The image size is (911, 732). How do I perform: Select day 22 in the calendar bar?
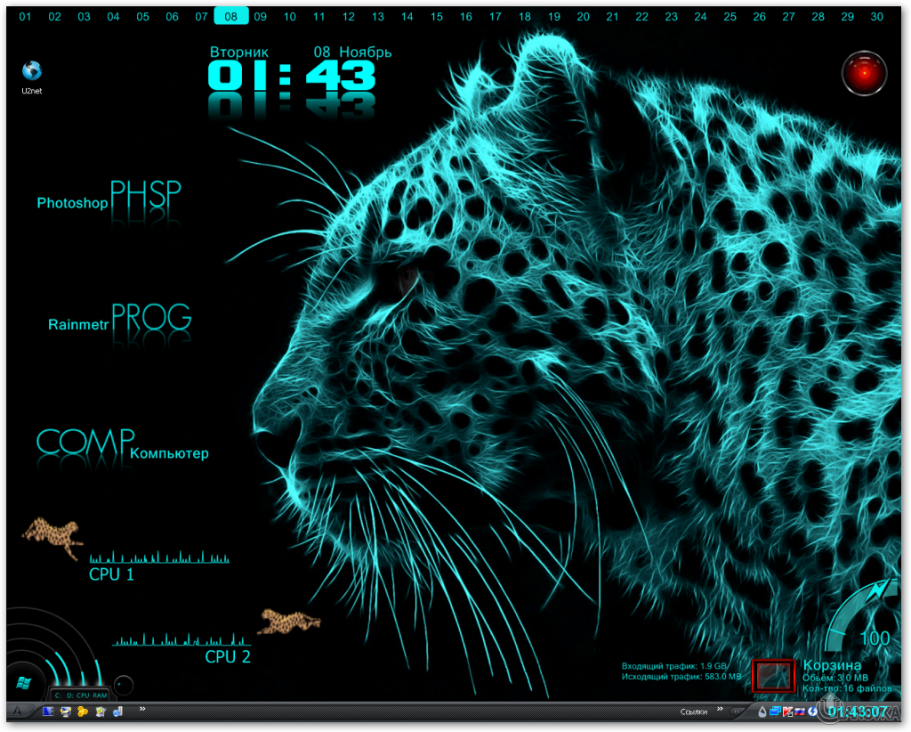click(x=641, y=17)
